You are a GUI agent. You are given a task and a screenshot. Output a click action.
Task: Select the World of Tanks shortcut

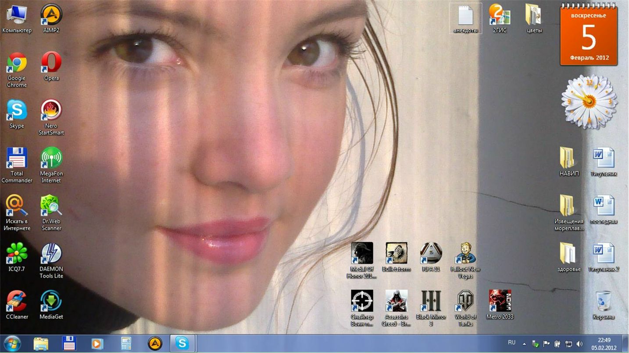point(465,302)
